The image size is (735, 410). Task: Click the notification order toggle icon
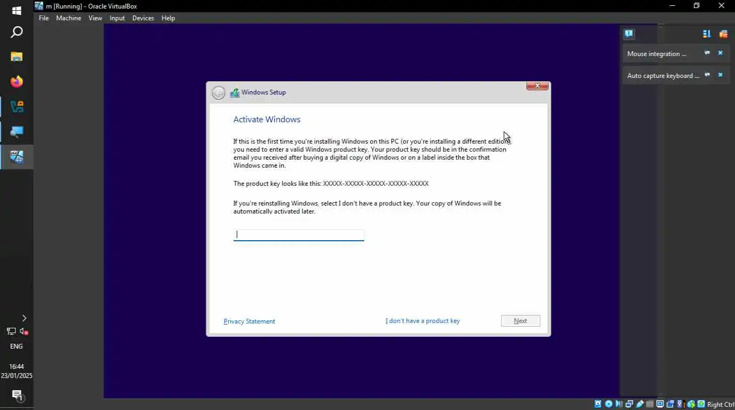[x=707, y=34]
